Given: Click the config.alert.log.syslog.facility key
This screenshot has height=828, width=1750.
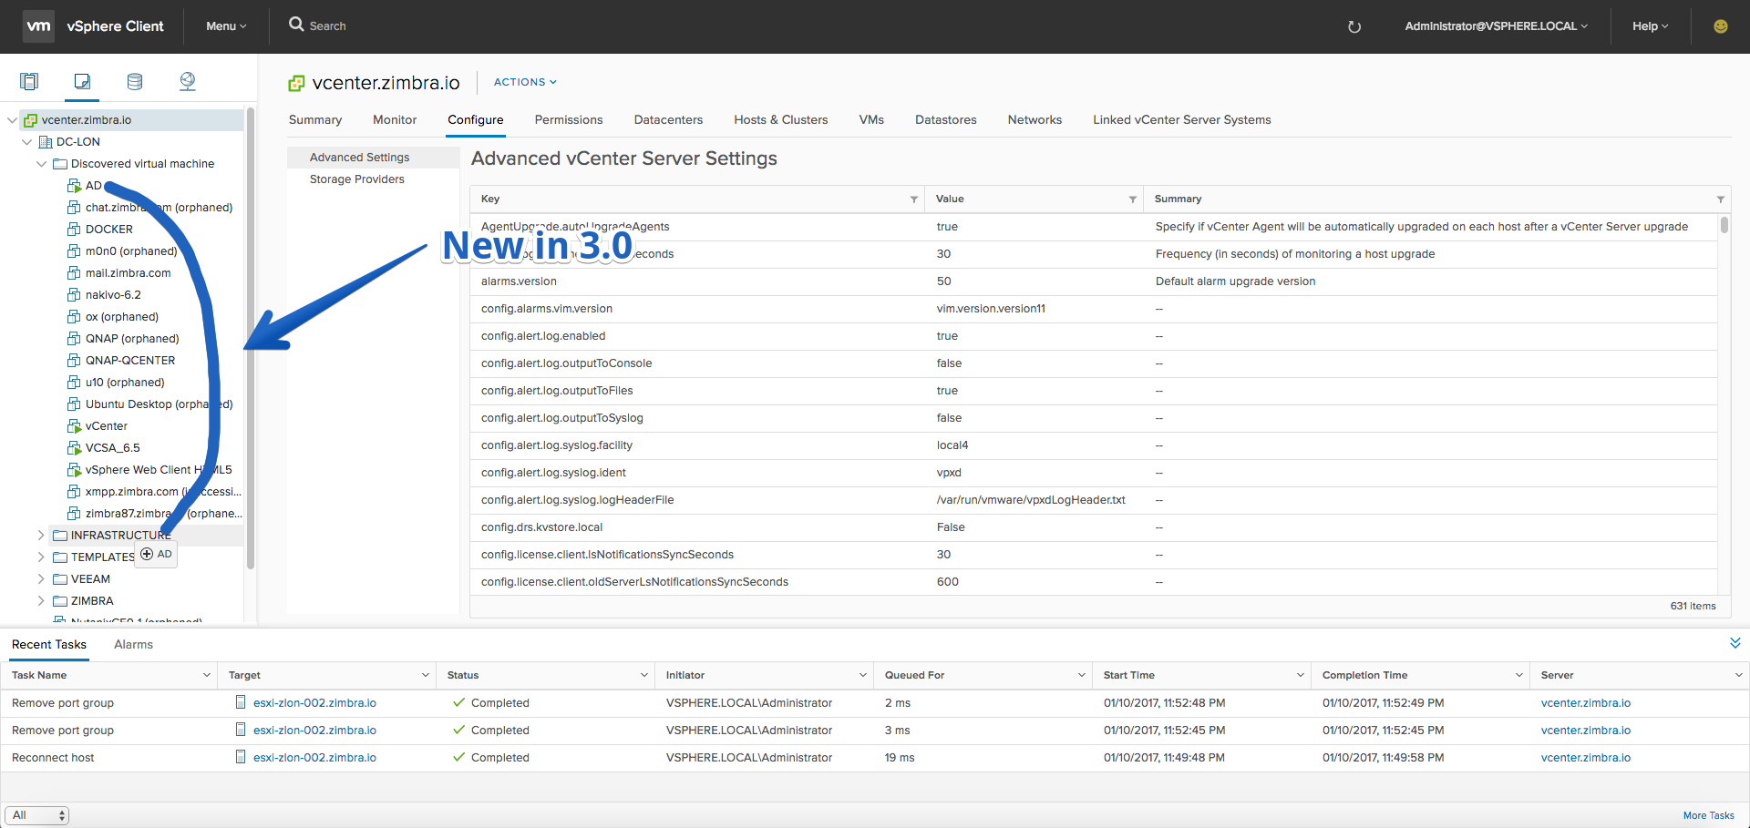Looking at the screenshot, I should pyautogui.click(x=557, y=445).
